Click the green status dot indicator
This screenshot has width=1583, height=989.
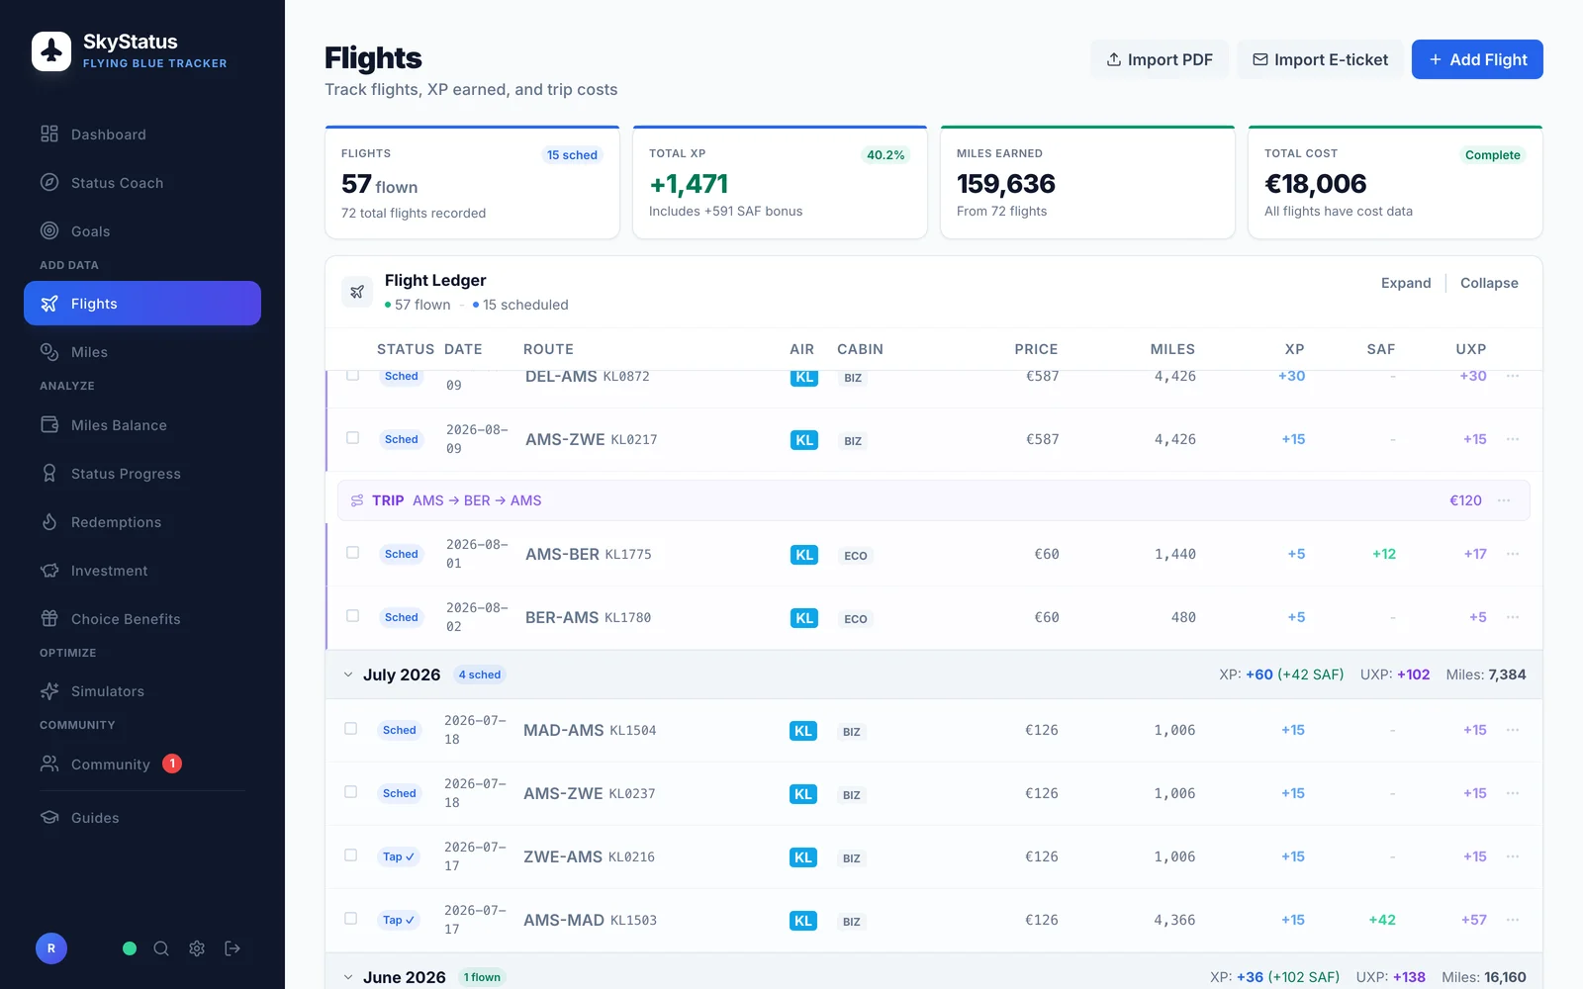coord(130,948)
